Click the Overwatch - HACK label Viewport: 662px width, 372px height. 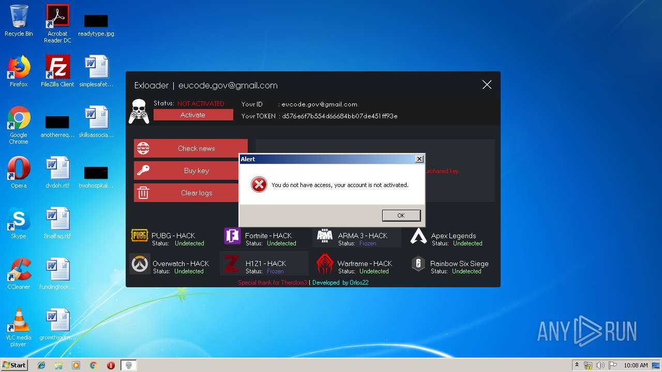pos(180,263)
